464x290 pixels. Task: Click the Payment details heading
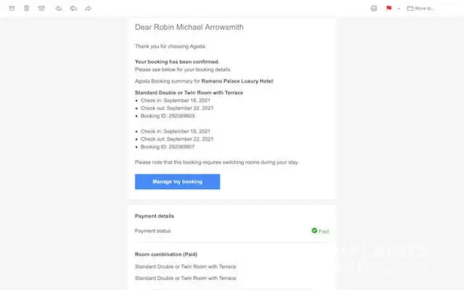tap(154, 216)
